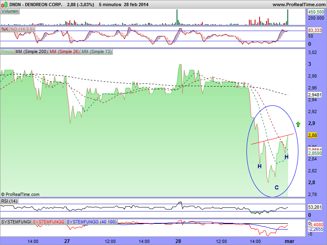Click the 450.500 volume value
Image resolution: width=327 pixels, height=245 pixels.
(316, 12)
